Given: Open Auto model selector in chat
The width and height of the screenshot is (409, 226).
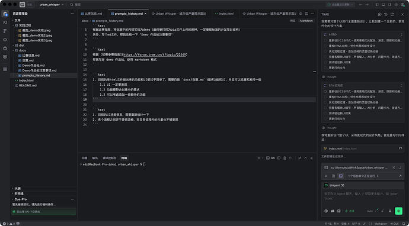Looking at the screenshot, I should pyautogui.click(x=371, y=211).
